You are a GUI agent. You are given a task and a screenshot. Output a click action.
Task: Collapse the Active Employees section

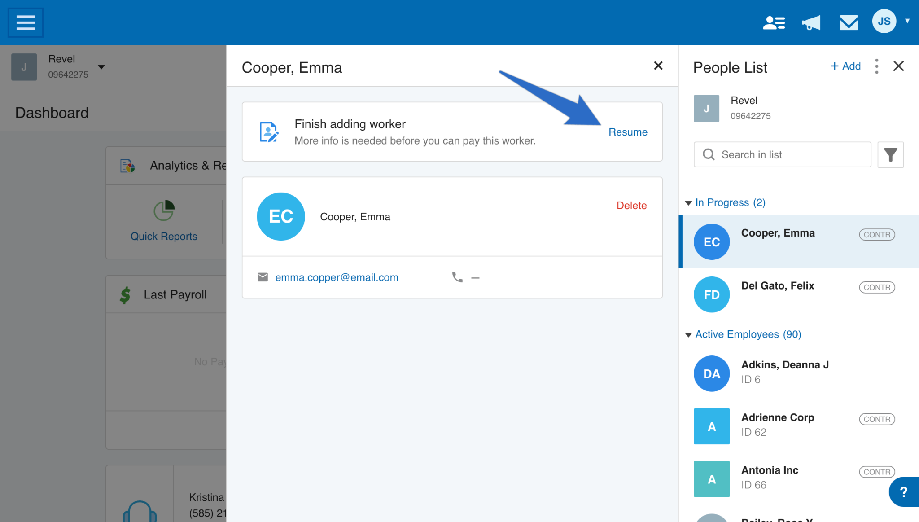[688, 335]
